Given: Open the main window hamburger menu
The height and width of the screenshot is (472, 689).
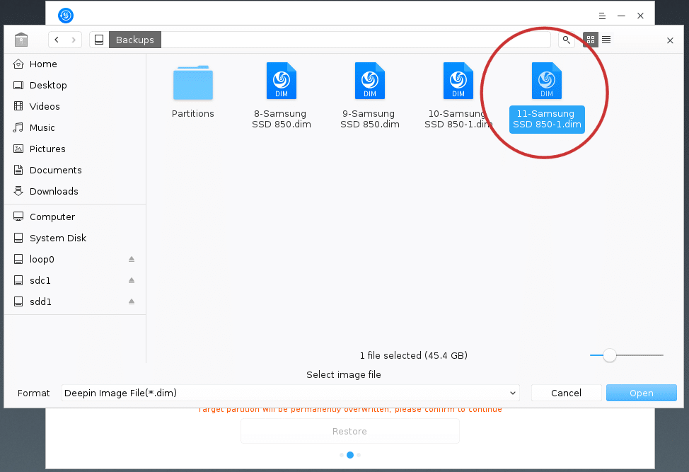Looking at the screenshot, I should (x=602, y=16).
